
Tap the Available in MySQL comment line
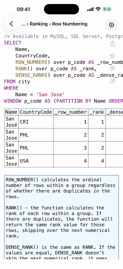tap(63, 36)
